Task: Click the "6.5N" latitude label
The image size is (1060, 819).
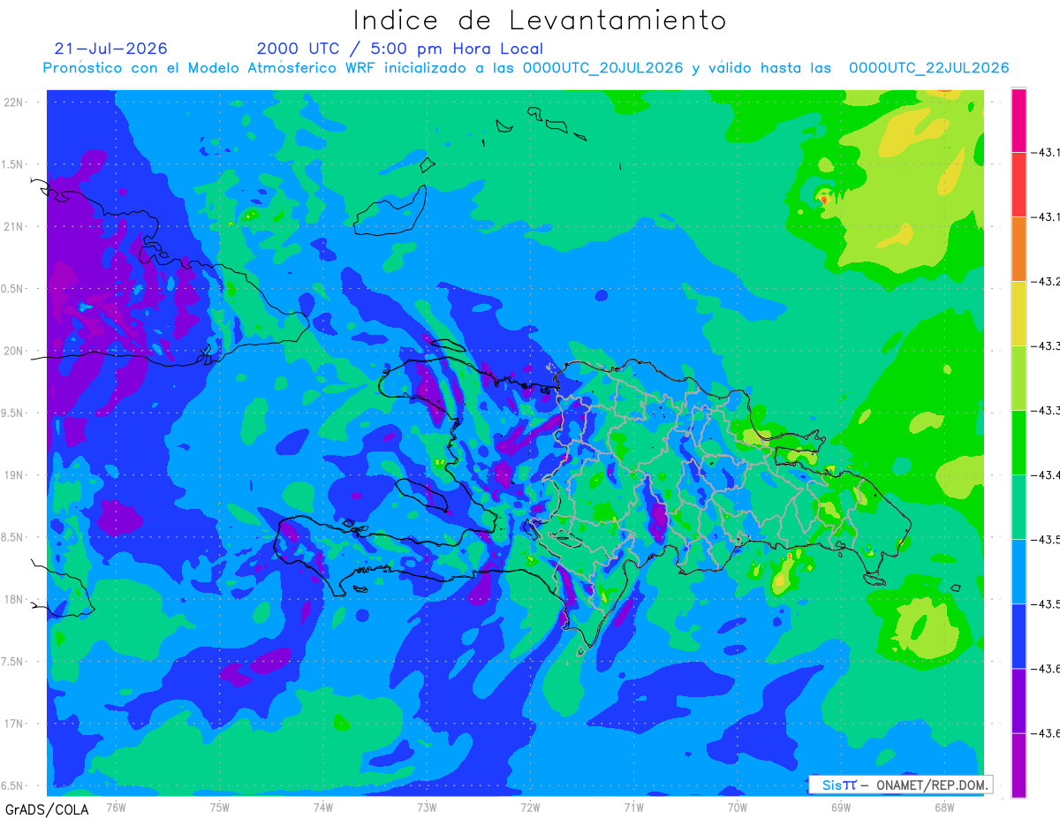Action: 13,785
